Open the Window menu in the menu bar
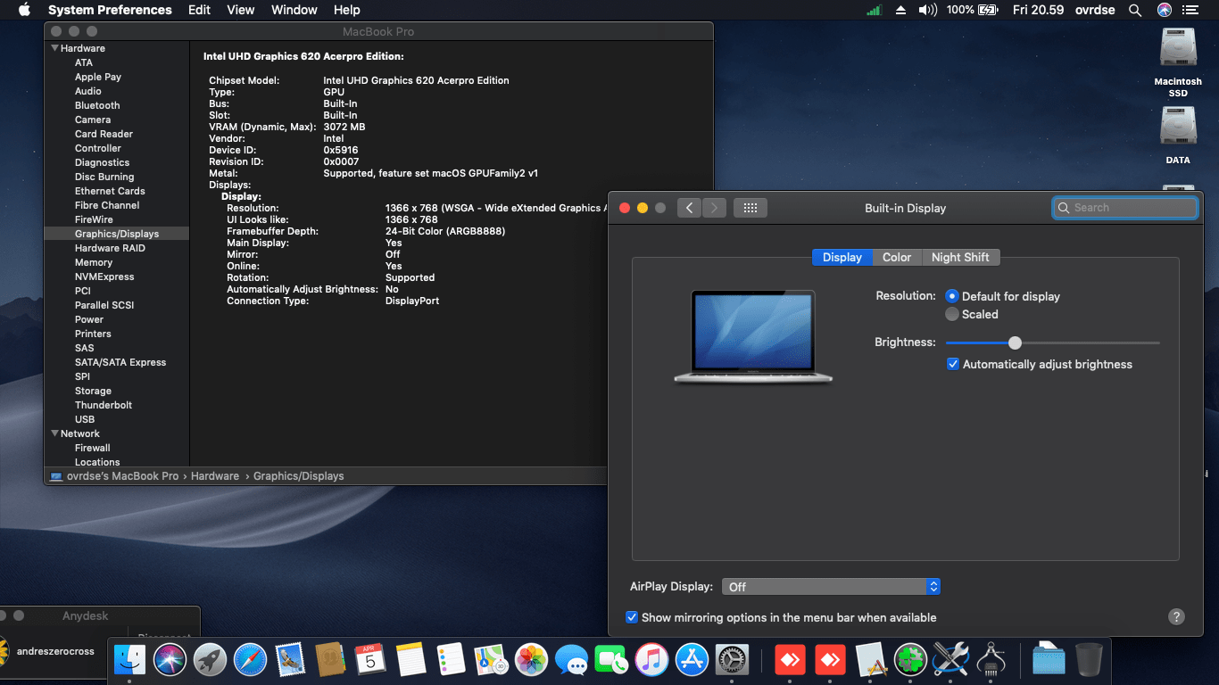Image resolution: width=1219 pixels, height=685 pixels. click(x=294, y=10)
